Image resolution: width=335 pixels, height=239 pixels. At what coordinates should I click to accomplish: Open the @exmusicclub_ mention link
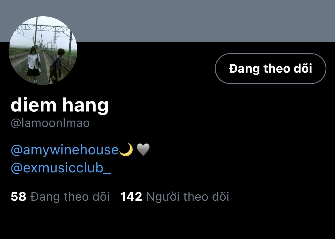tap(61, 168)
